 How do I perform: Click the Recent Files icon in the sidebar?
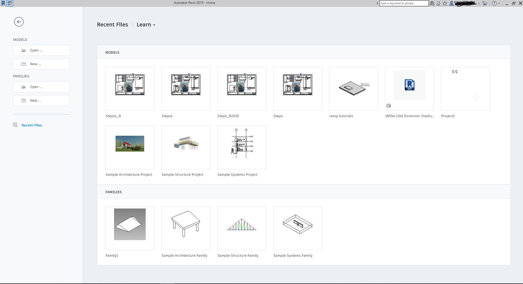click(x=16, y=125)
